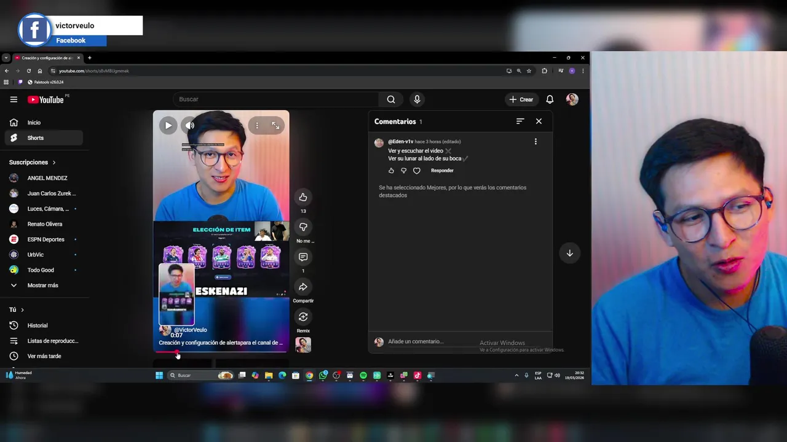Screen dimensions: 787x442
Task: Open the UrbVic subscription
Action: point(43,255)
